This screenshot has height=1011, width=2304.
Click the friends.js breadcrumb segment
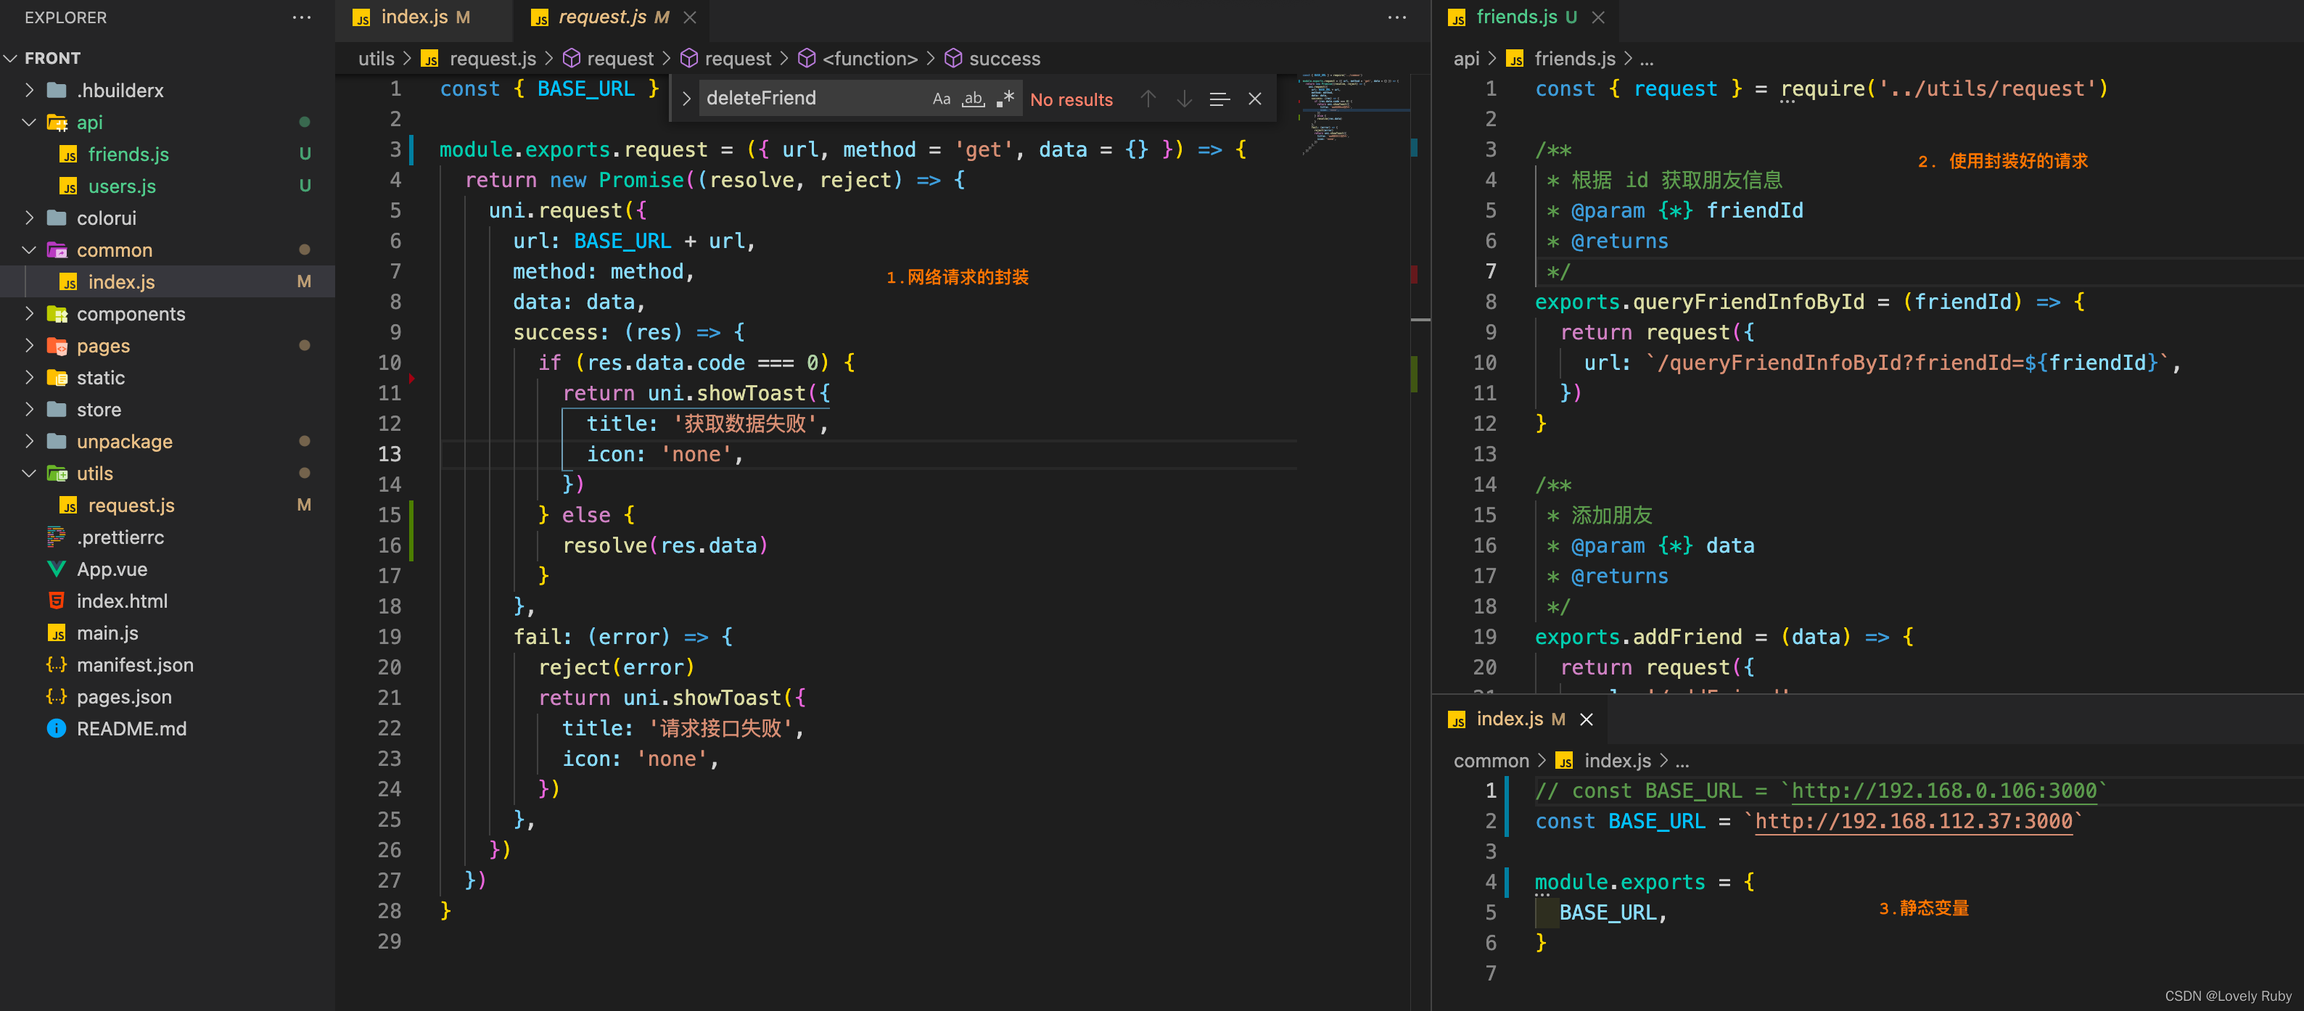tap(1574, 58)
